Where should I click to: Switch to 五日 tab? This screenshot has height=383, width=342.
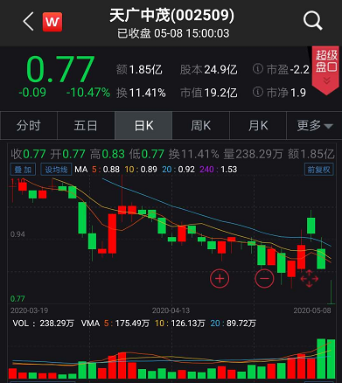(x=86, y=126)
